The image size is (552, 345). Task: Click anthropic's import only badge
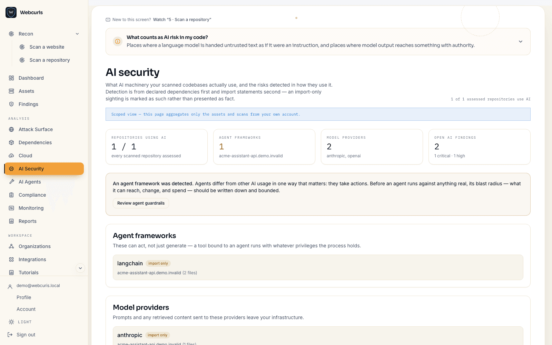pyautogui.click(x=157, y=335)
